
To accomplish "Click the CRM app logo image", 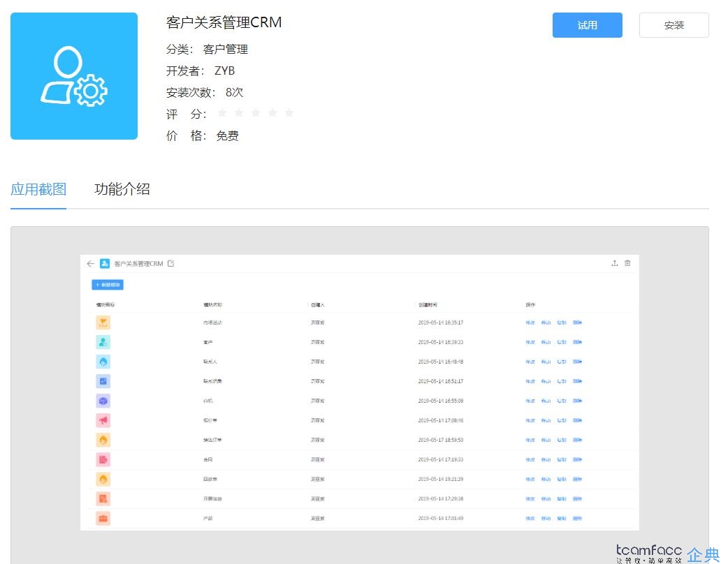I will click(74, 76).
